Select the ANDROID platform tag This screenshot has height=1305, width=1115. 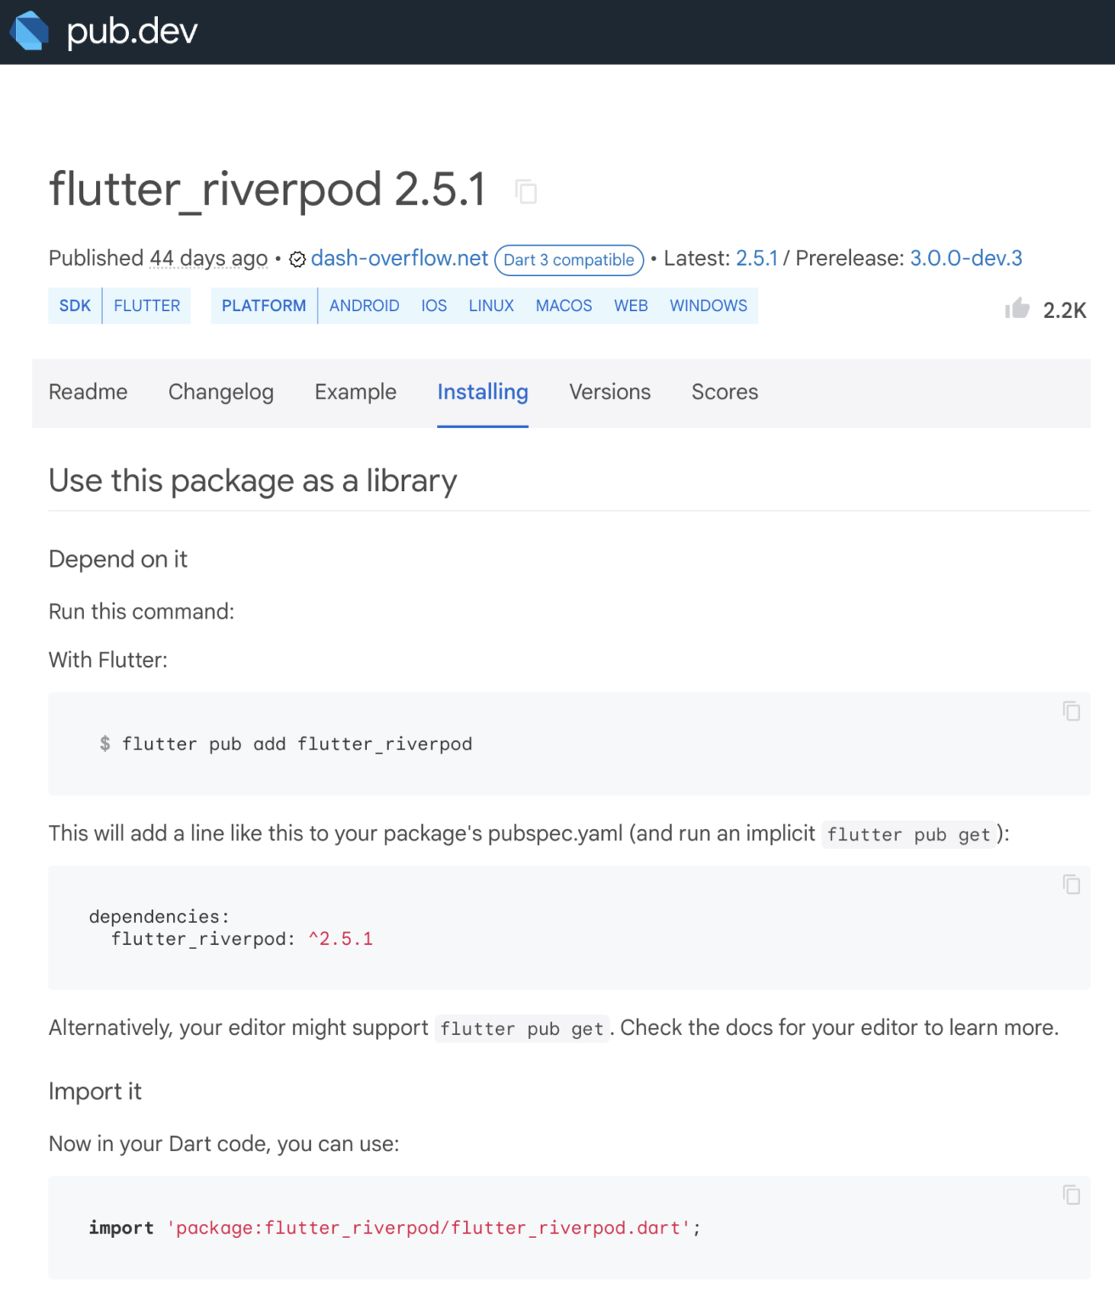[x=364, y=305]
